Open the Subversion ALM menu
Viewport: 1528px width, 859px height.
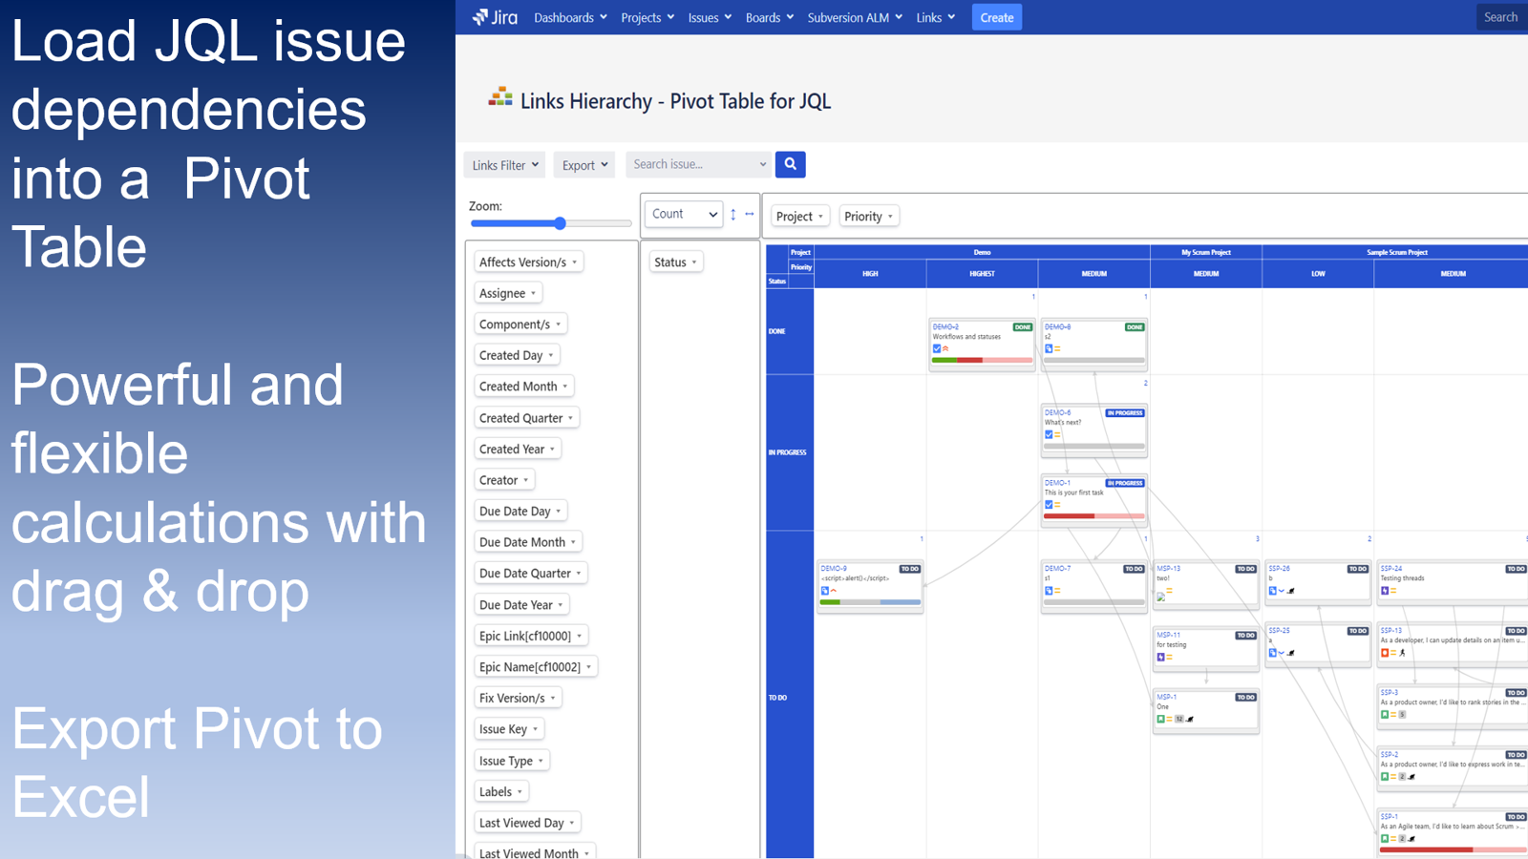tap(855, 17)
